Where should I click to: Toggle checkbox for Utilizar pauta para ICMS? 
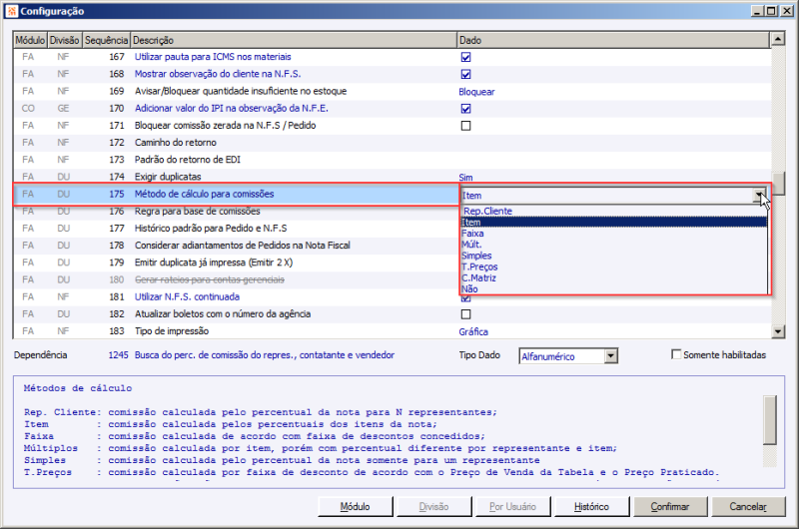click(x=465, y=57)
